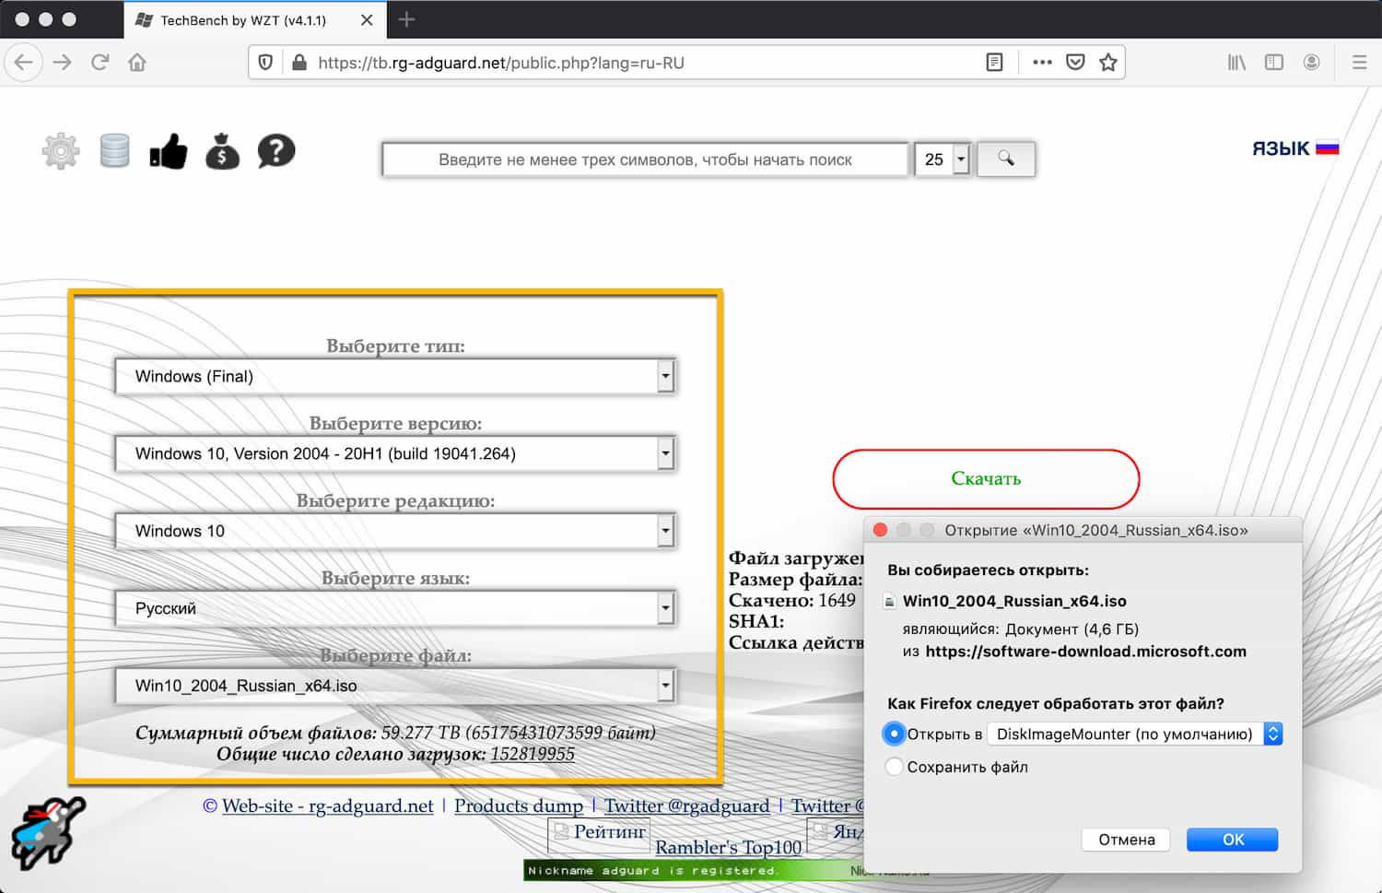This screenshot has height=893, width=1382.
Task: Expand the Windows 10 Version 2004 dropdown
Action: pyautogui.click(x=395, y=453)
